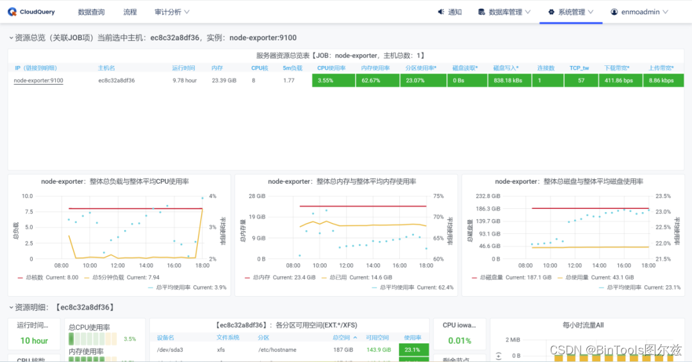
Task: Click the 8.86 kbps upload cell
Action: 663,80
